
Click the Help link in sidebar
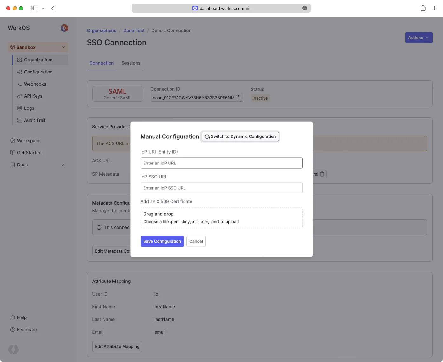[22, 317]
